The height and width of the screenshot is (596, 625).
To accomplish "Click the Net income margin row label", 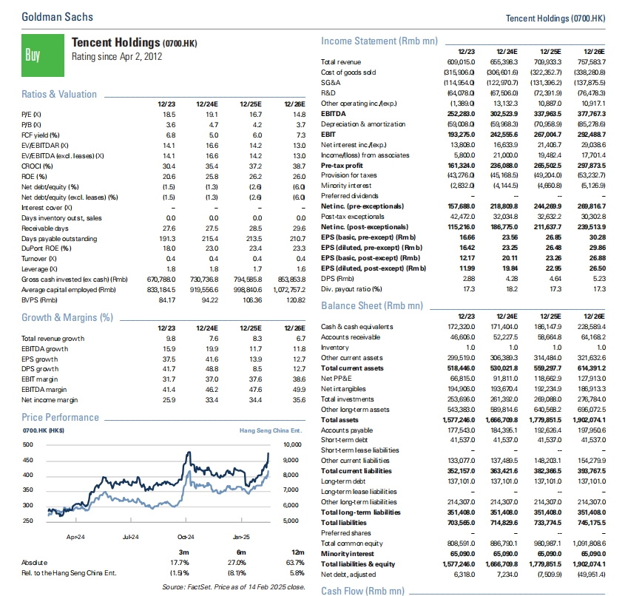I will 50,399.
